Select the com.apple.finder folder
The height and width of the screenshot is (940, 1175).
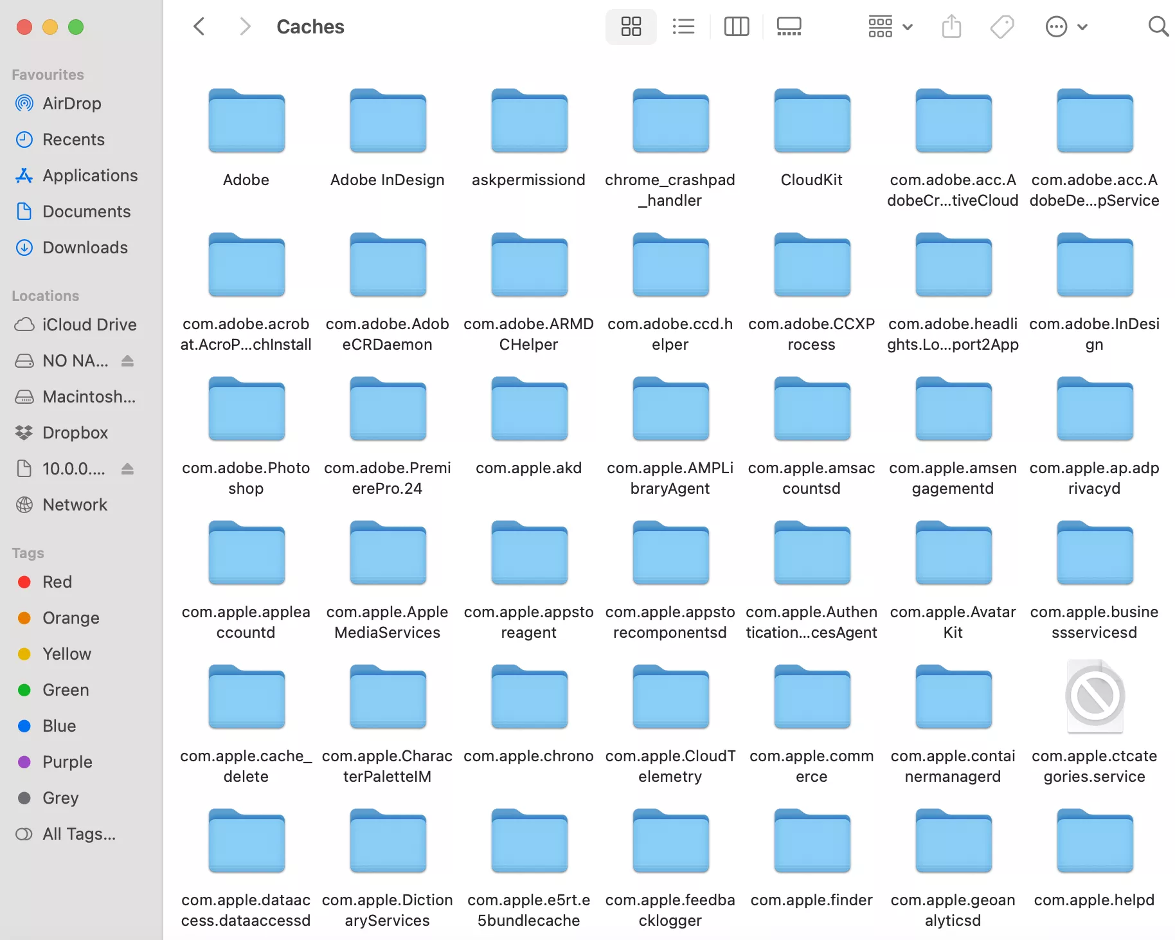click(x=812, y=841)
